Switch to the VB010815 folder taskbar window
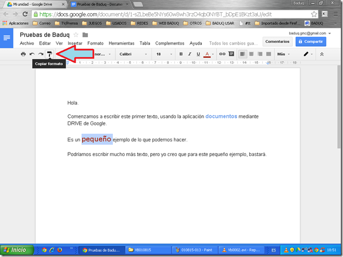This screenshot has height=257, width=343. [148, 250]
